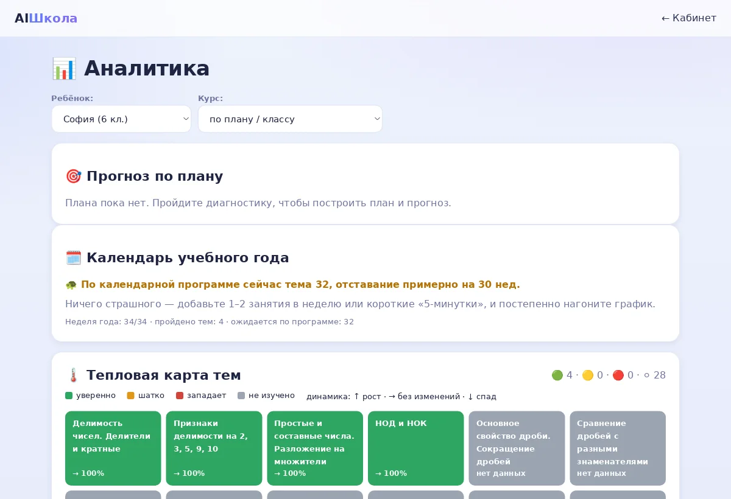Click the orange шатко legend swatch
The image size is (731, 499).
tap(130, 396)
